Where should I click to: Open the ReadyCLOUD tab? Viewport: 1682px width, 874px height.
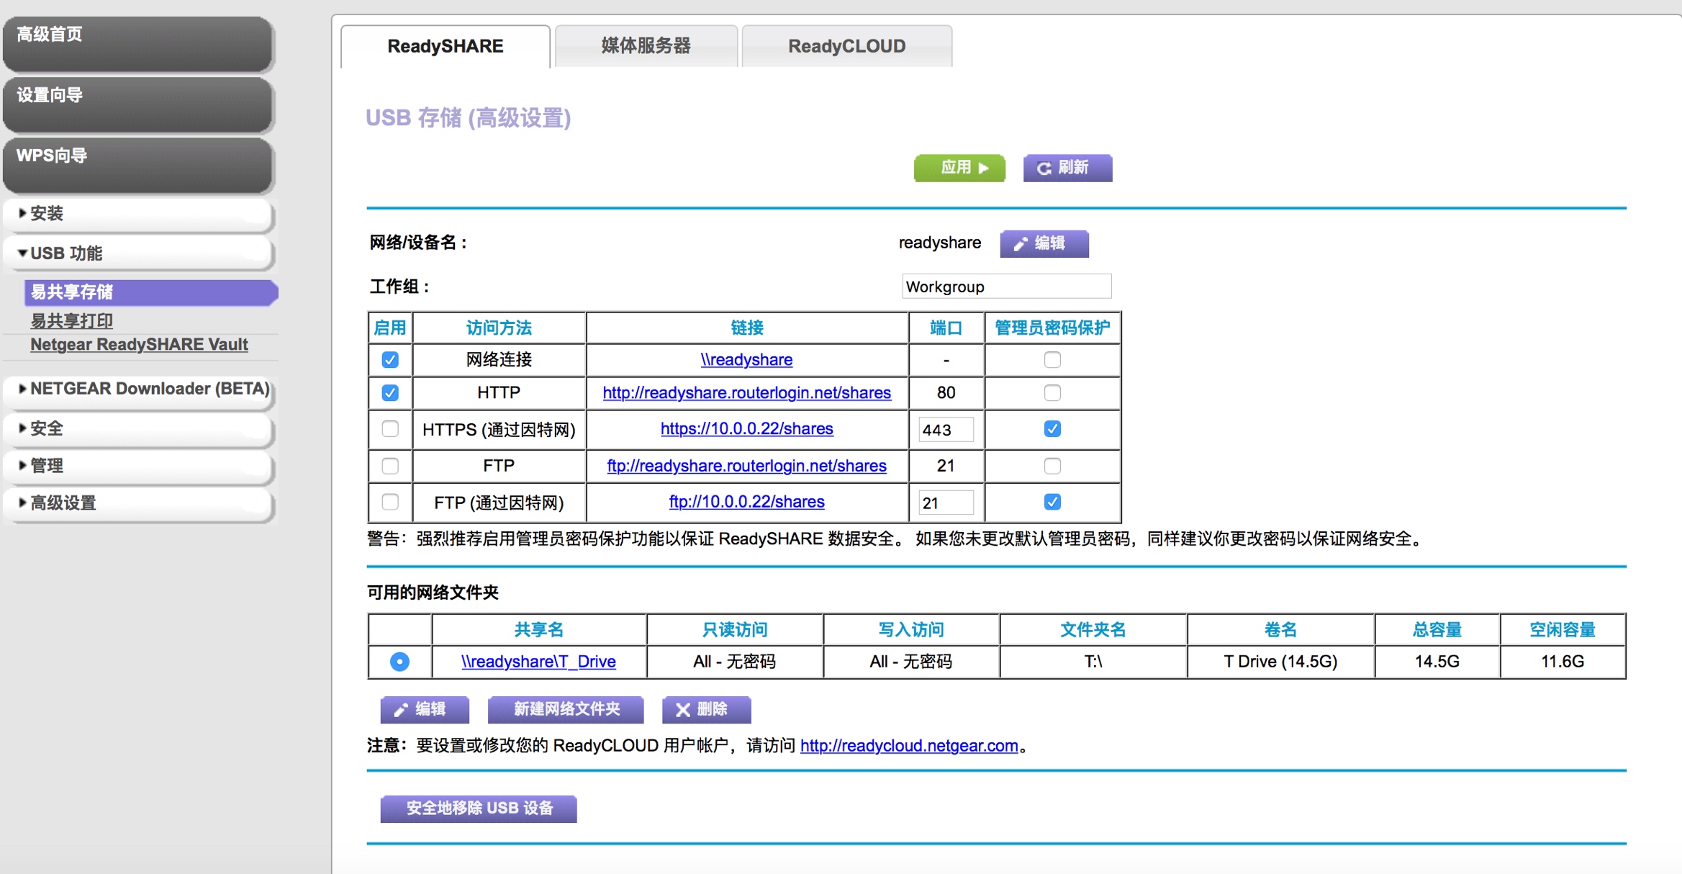[x=846, y=45]
